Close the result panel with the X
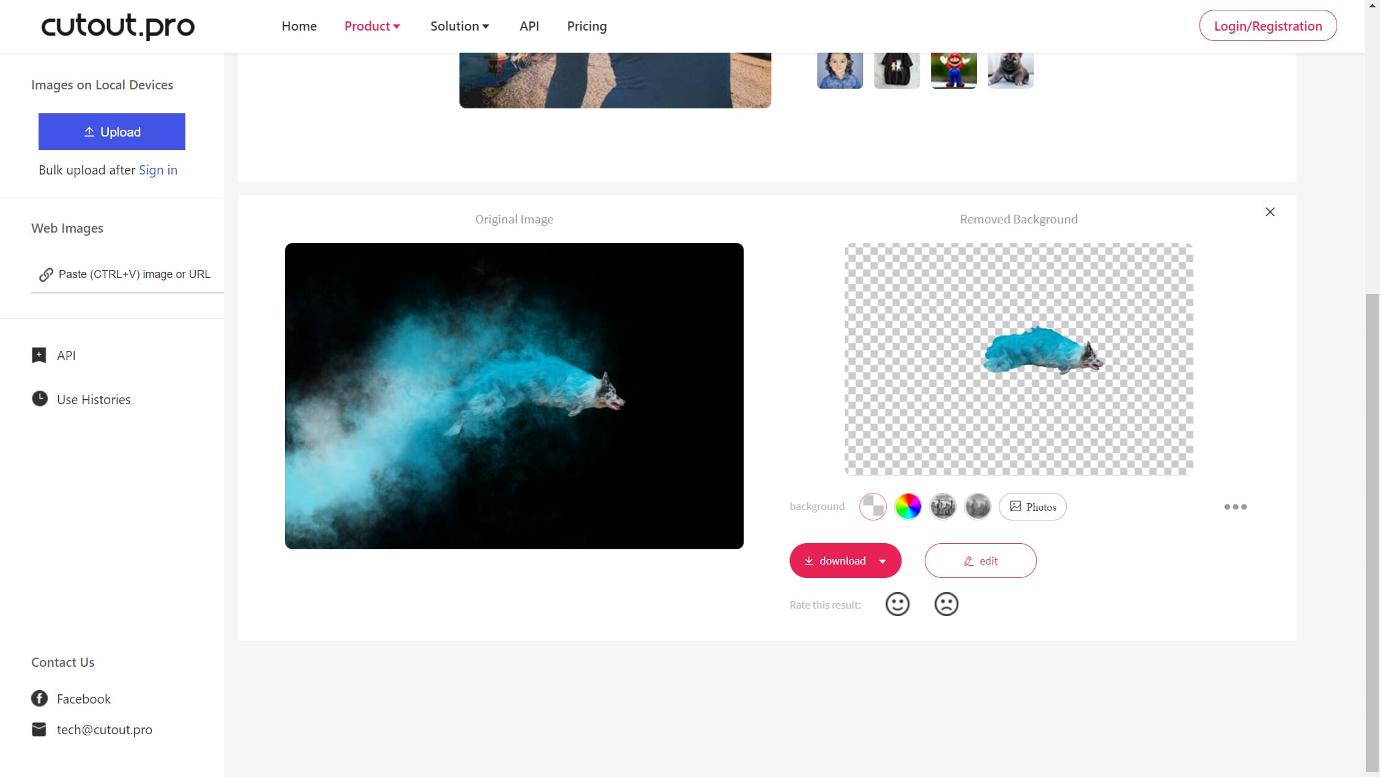Screen dimensions: 1380x777 1270,212
